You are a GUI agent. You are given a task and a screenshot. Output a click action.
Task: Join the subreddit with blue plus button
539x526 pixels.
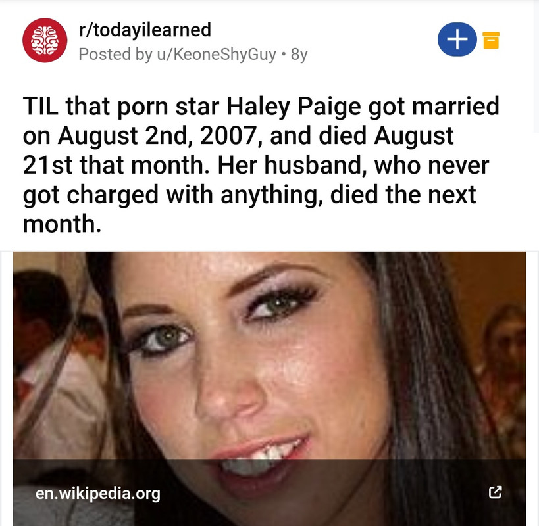click(x=457, y=39)
